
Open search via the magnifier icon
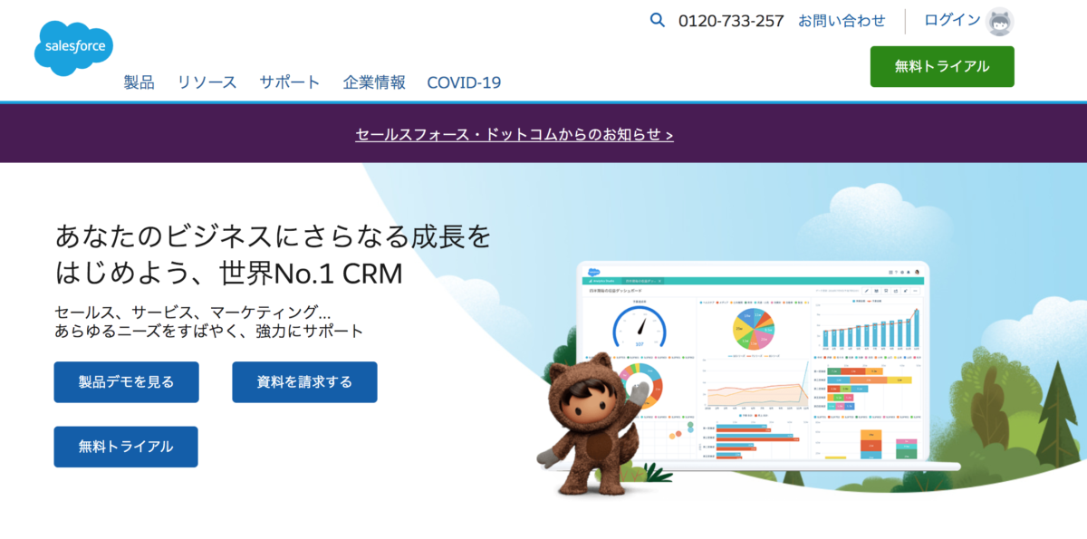click(x=658, y=20)
